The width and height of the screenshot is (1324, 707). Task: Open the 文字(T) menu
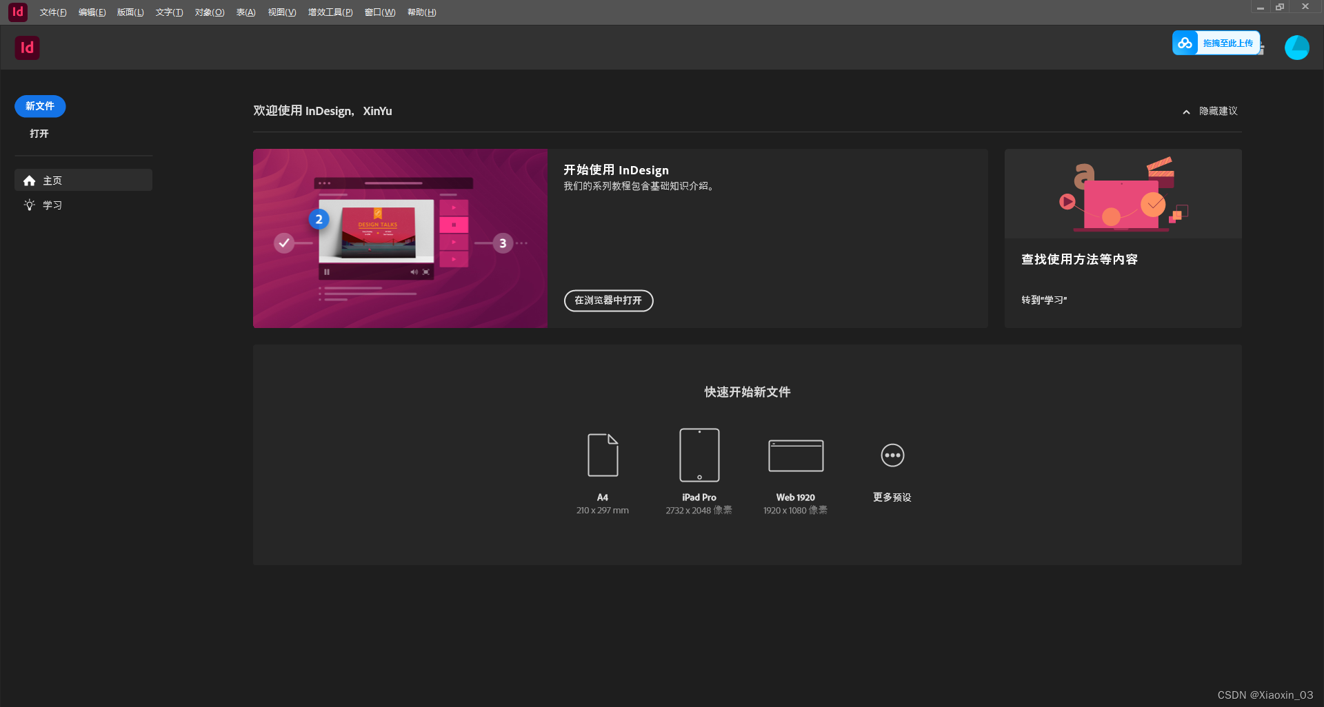[x=169, y=12]
